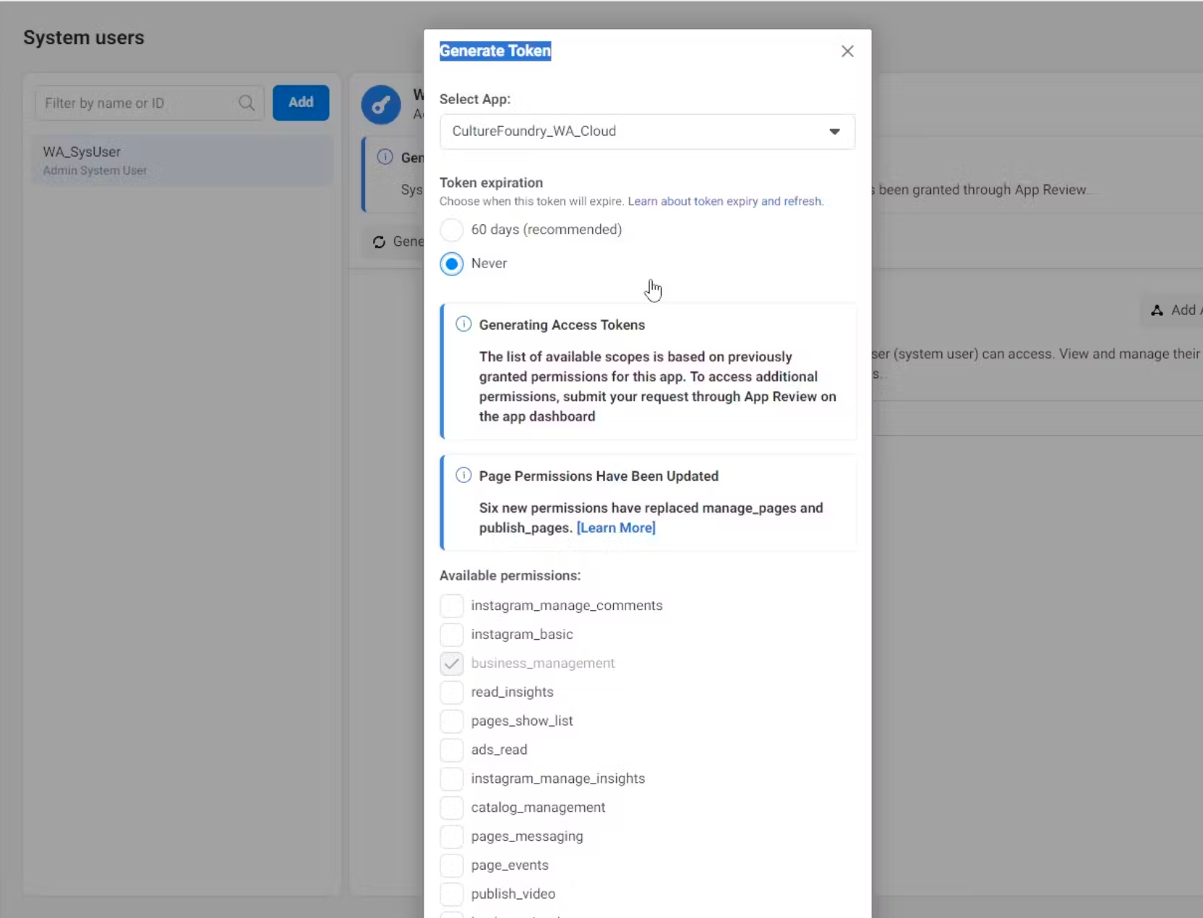Image resolution: width=1203 pixels, height=918 pixels.
Task: Click the refresh icon on background Generate button
Action: click(379, 242)
